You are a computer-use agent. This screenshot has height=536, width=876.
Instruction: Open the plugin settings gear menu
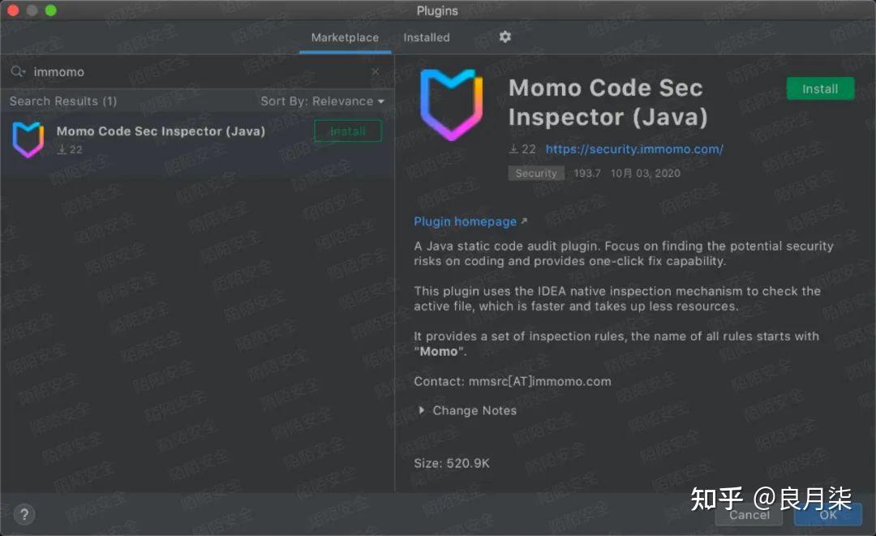(x=505, y=36)
